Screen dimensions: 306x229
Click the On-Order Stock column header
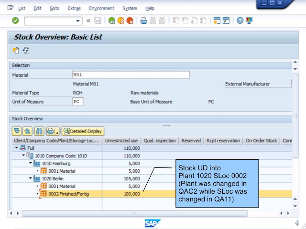[x=262, y=141]
